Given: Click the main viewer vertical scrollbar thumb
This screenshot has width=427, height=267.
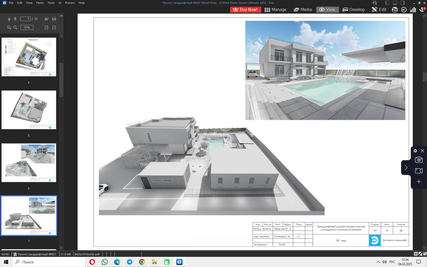Looking at the screenshot, I should (425, 77).
